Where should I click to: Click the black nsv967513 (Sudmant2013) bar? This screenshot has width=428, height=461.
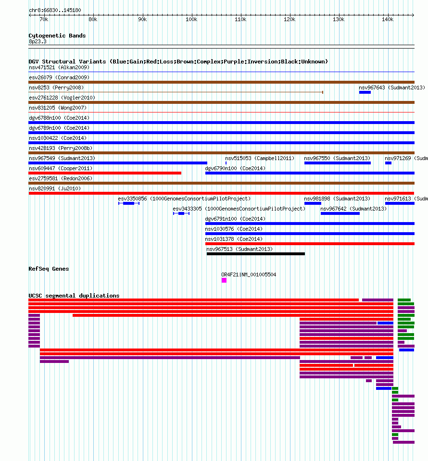256,254
